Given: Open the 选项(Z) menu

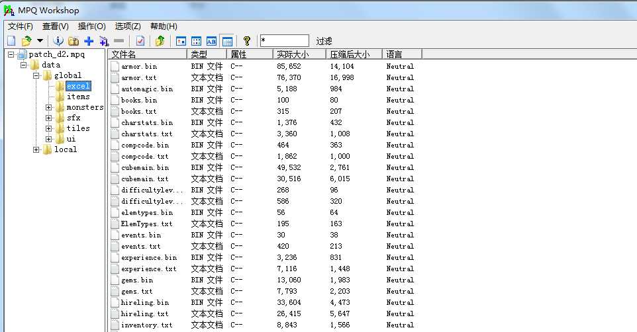Looking at the screenshot, I should pyautogui.click(x=128, y=26).
